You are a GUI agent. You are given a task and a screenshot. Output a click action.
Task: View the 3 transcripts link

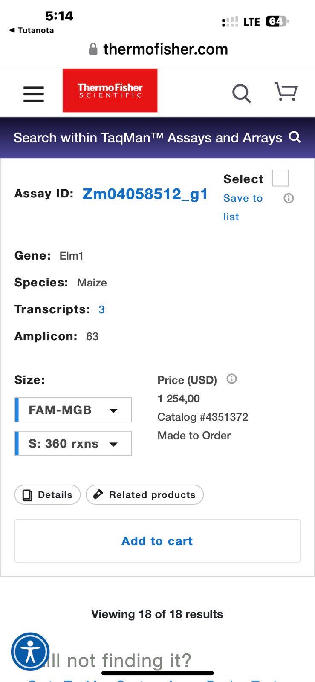point(101,309)
